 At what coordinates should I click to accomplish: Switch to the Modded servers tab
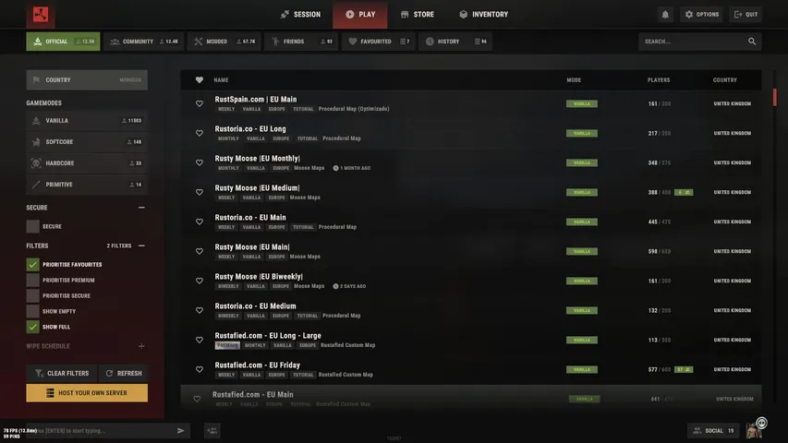click(x=224, y=42)
